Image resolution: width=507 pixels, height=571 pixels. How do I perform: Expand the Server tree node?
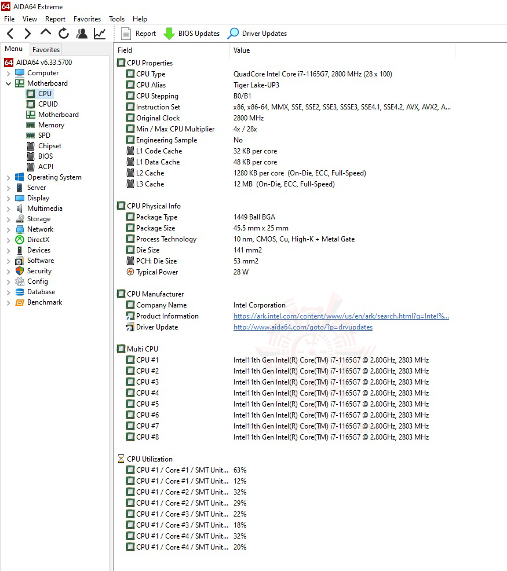pyautogui.click(x=8, y=188)
